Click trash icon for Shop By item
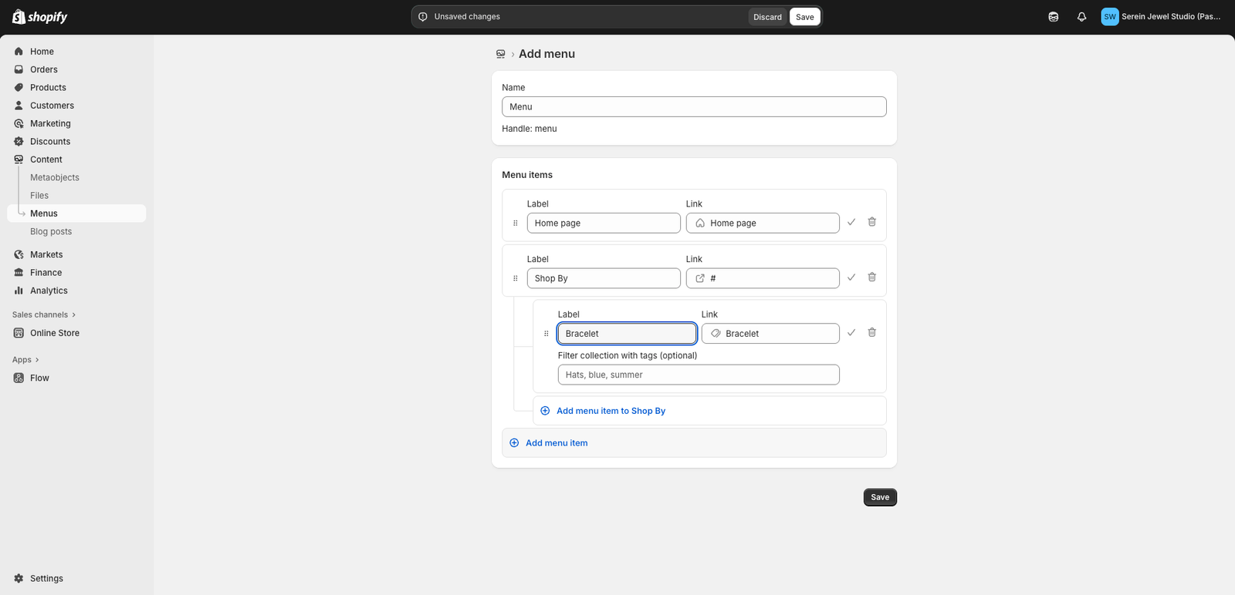This screenshot has height=595, width=1235. pyautogui.click(x=871, y=277)
